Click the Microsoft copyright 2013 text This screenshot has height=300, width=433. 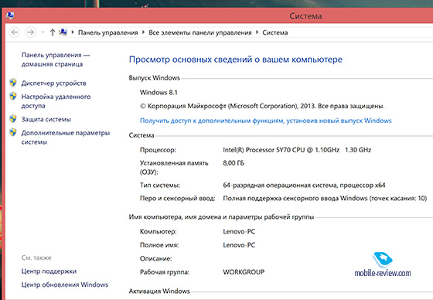click(262, 106)
